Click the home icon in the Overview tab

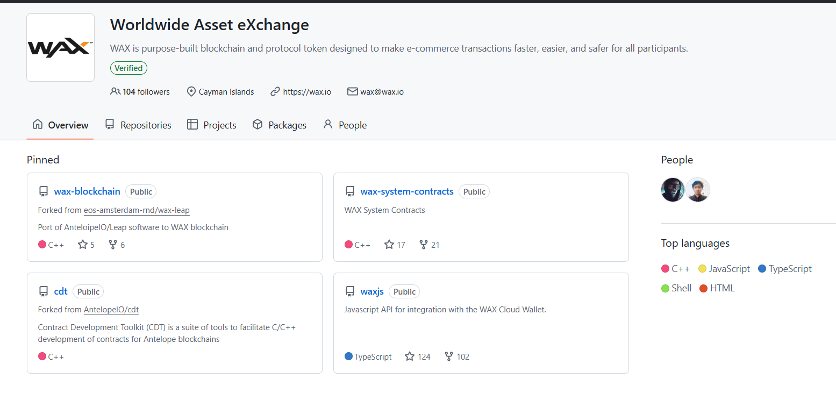point(38,124)
